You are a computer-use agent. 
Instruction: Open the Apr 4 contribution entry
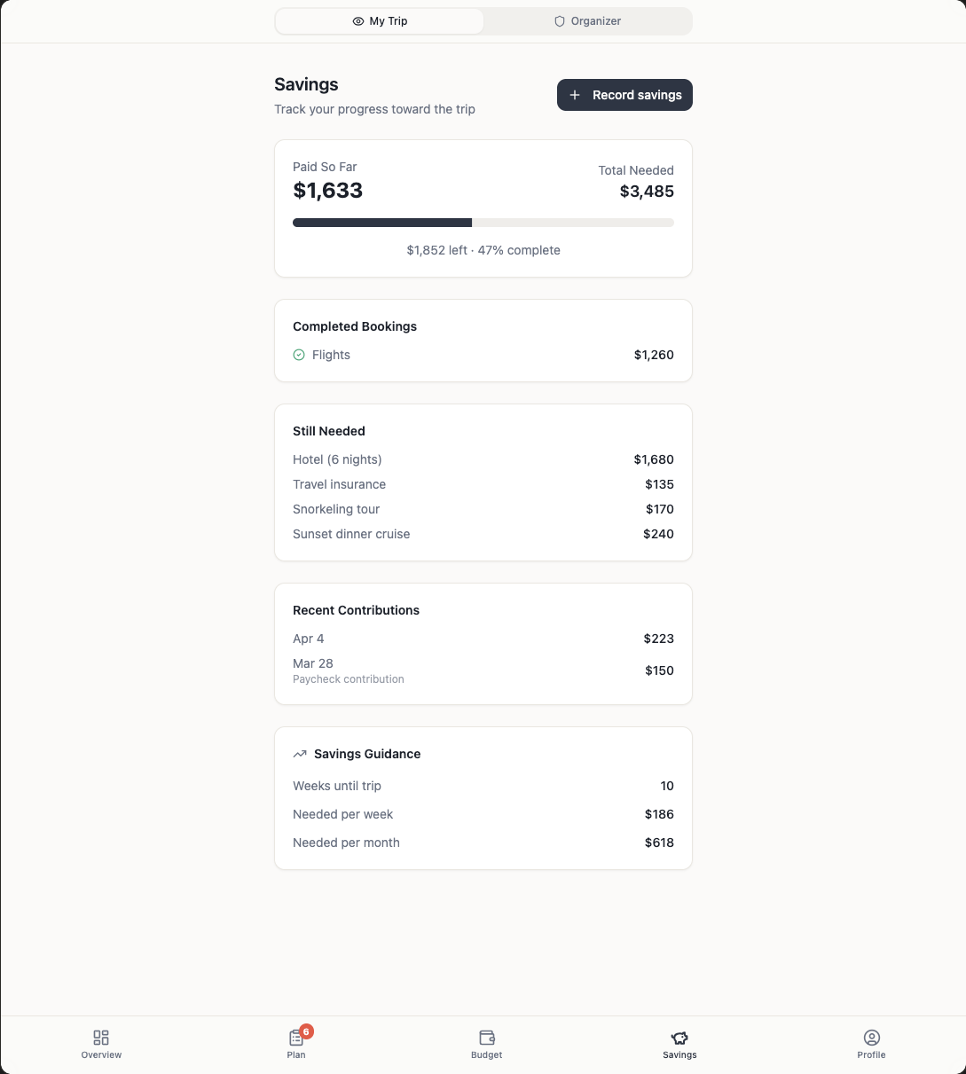(483, 639)
